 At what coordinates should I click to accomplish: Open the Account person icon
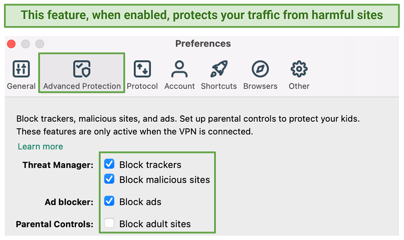pyautogui.click(x=179, y=69)
